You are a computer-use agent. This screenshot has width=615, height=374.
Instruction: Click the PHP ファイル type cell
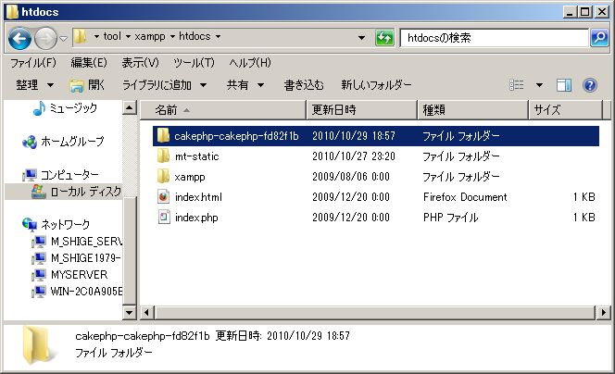coord(450,218)
